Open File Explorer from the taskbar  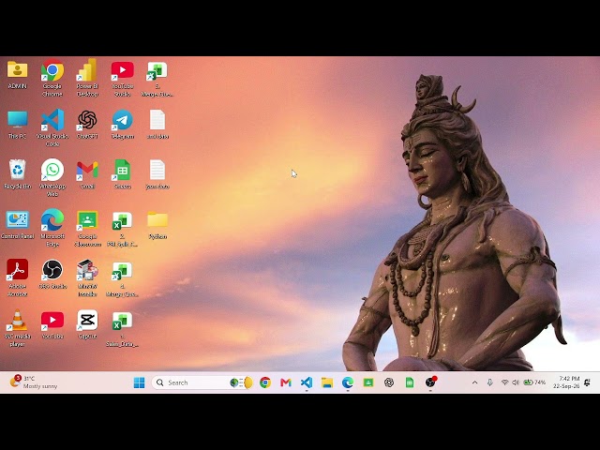point(327,382)
